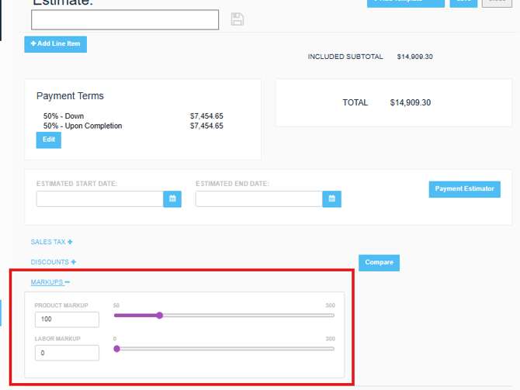Edit the payment terms
The image size is (520, 390).
[49, 140]
